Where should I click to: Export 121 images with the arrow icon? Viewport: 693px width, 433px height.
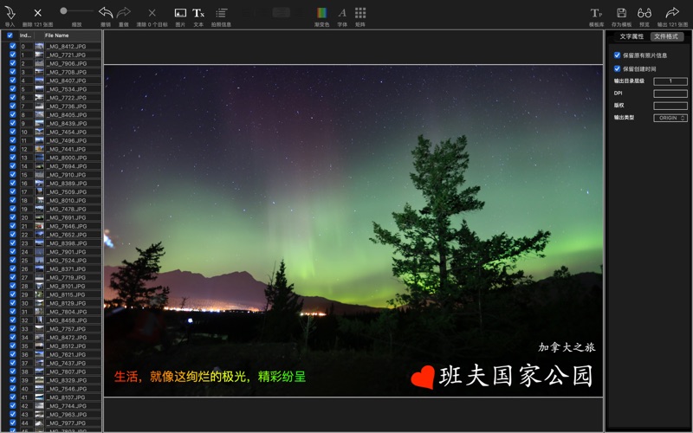[672, 12]
